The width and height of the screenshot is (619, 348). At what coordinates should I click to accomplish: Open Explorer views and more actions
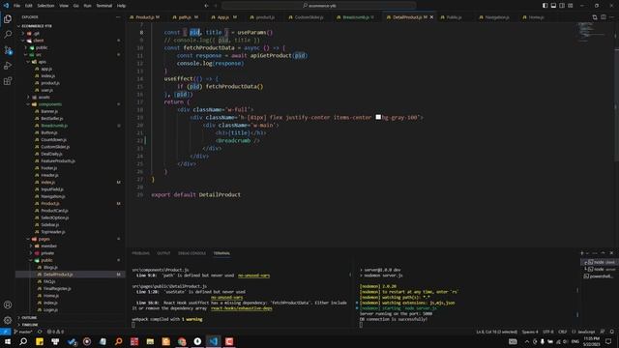[118, 17]
